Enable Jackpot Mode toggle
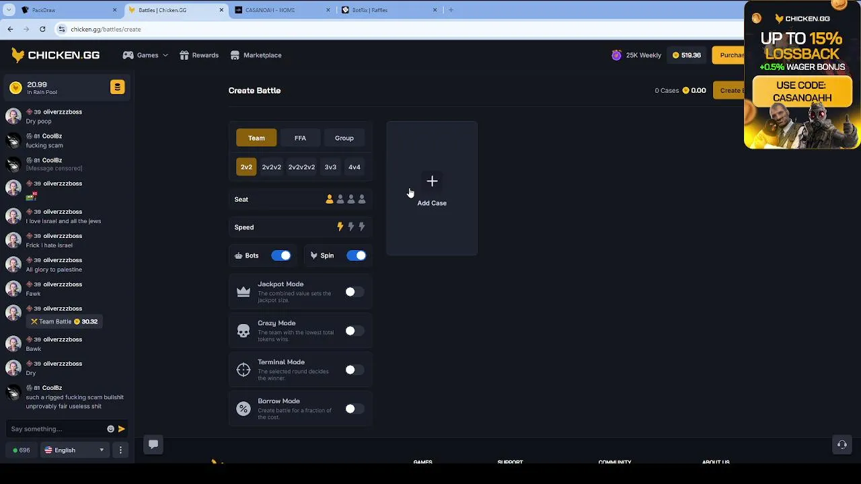This screenshot has width=861, height=484. 354,292
